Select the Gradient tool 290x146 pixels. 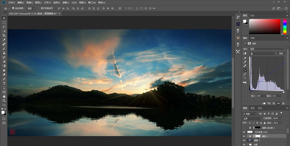4,66
